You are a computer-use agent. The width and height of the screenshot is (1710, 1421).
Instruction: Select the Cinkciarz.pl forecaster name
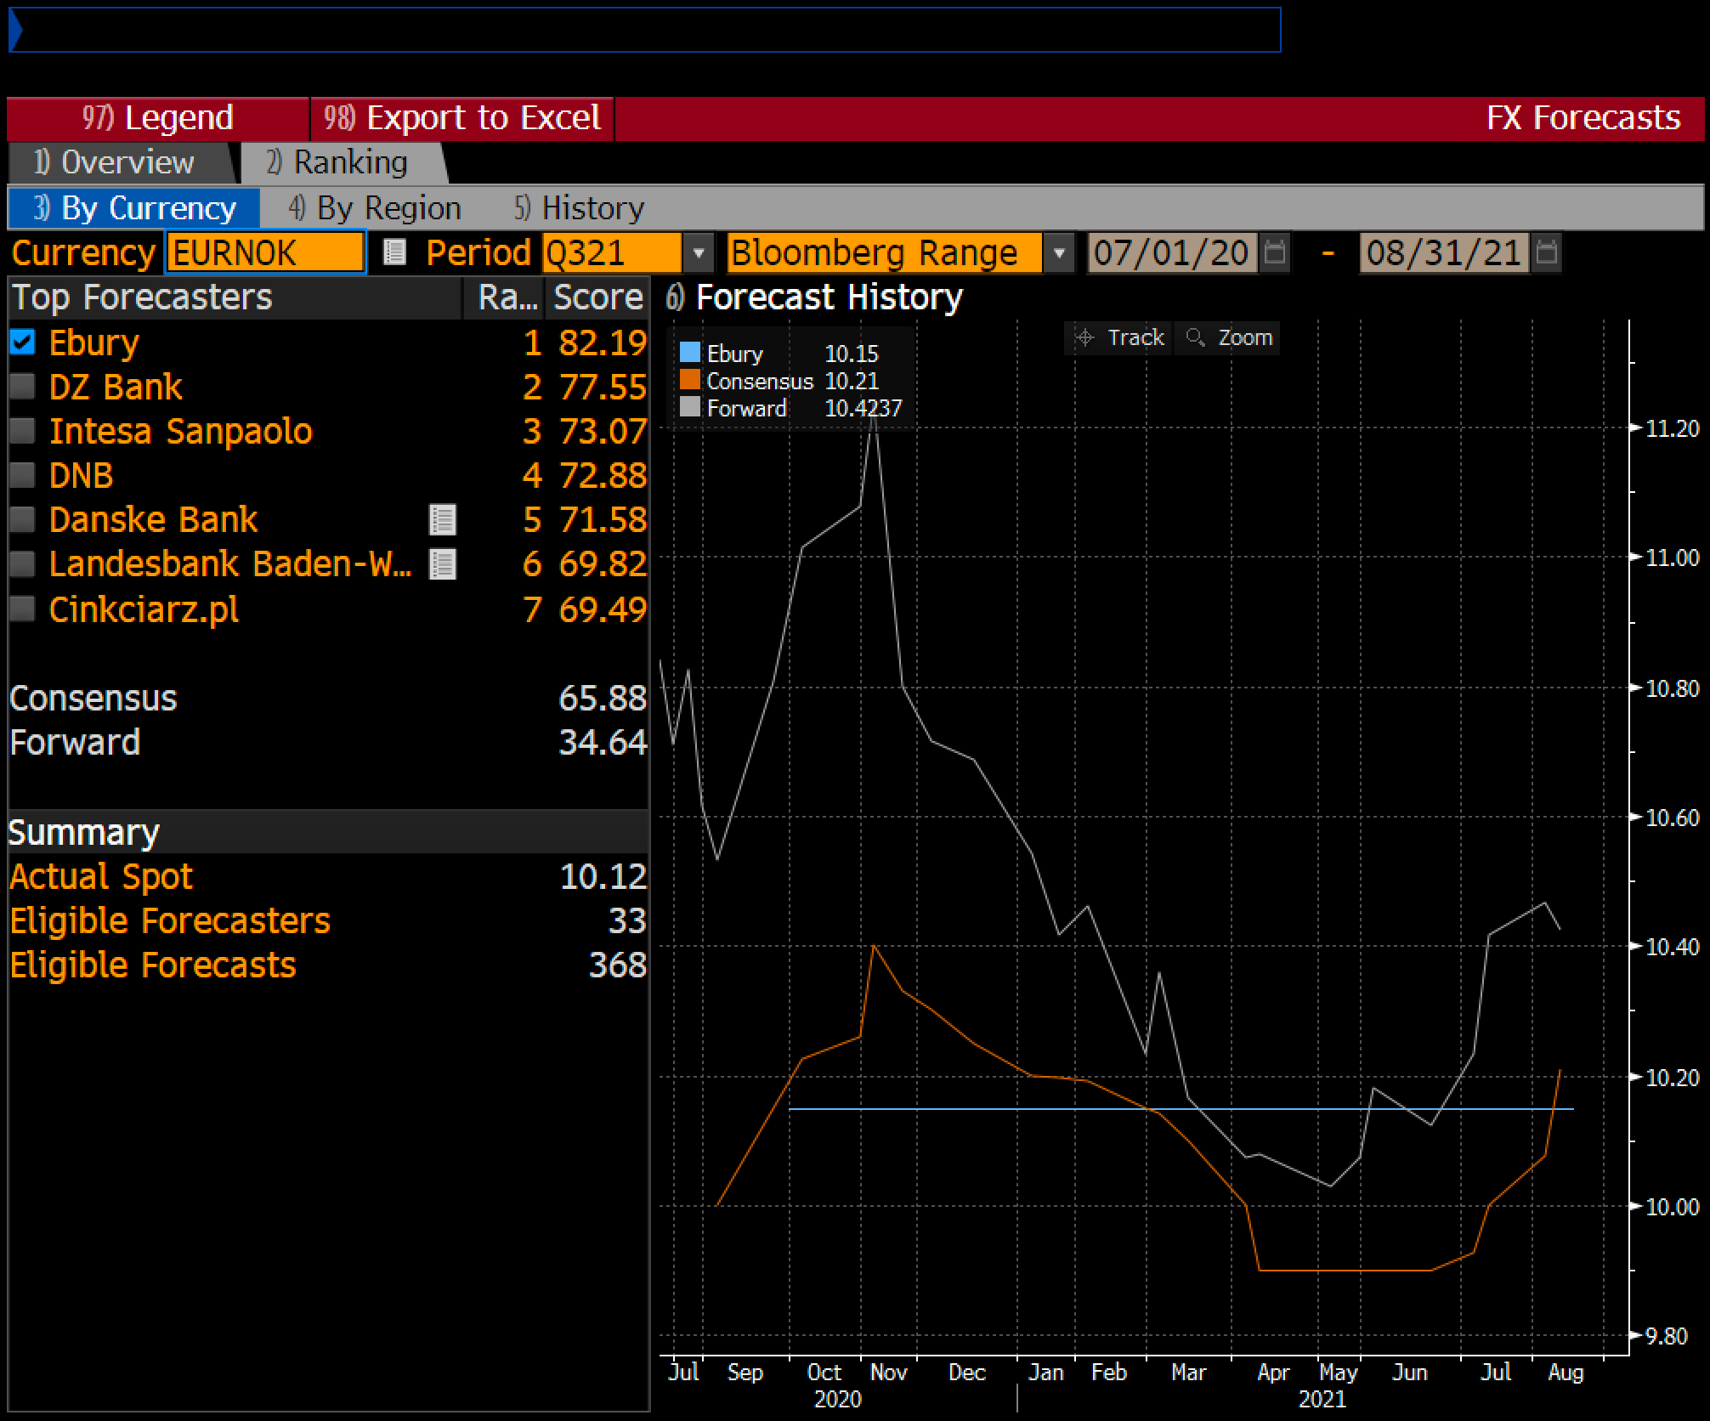[x=144, y=609]
